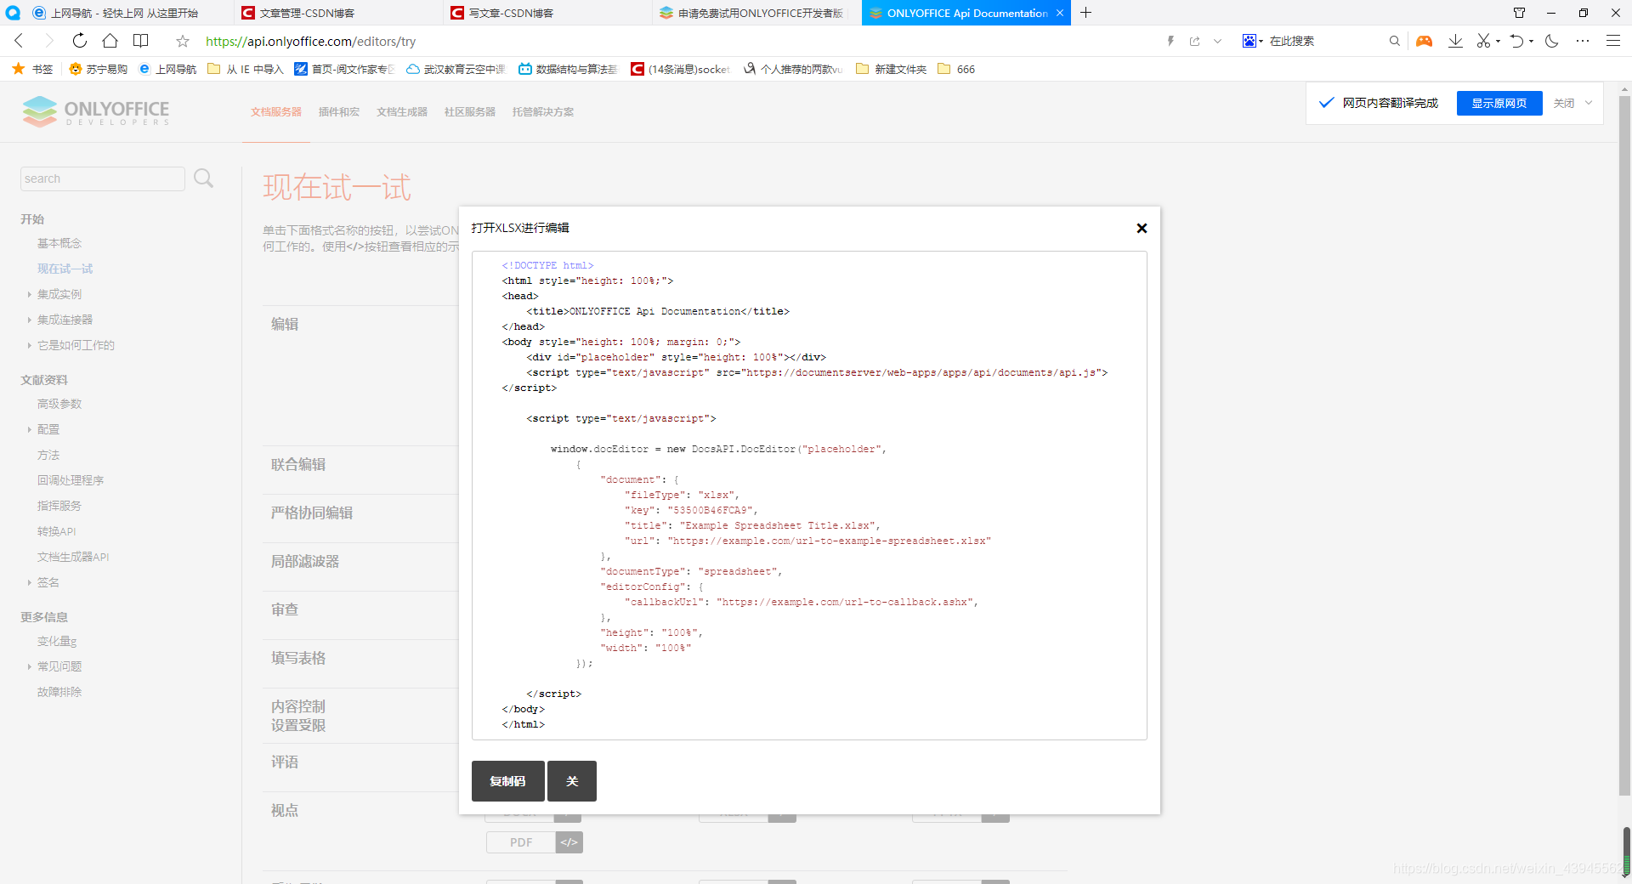This screenshot has height=884, width=1632.
Task: Click 关闭 on the translation bar
Action: point(1563,103)
